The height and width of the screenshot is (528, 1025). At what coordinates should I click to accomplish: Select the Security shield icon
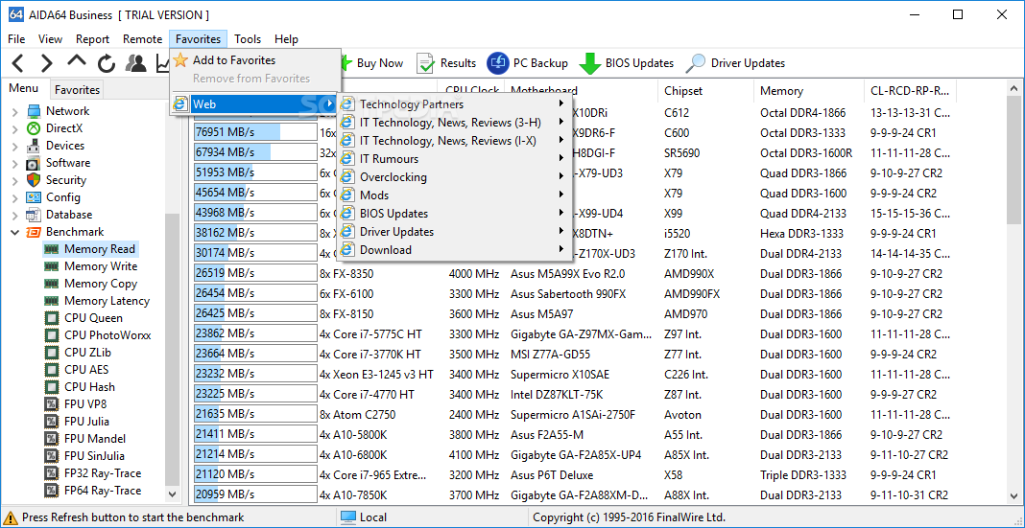pos(34,180)
